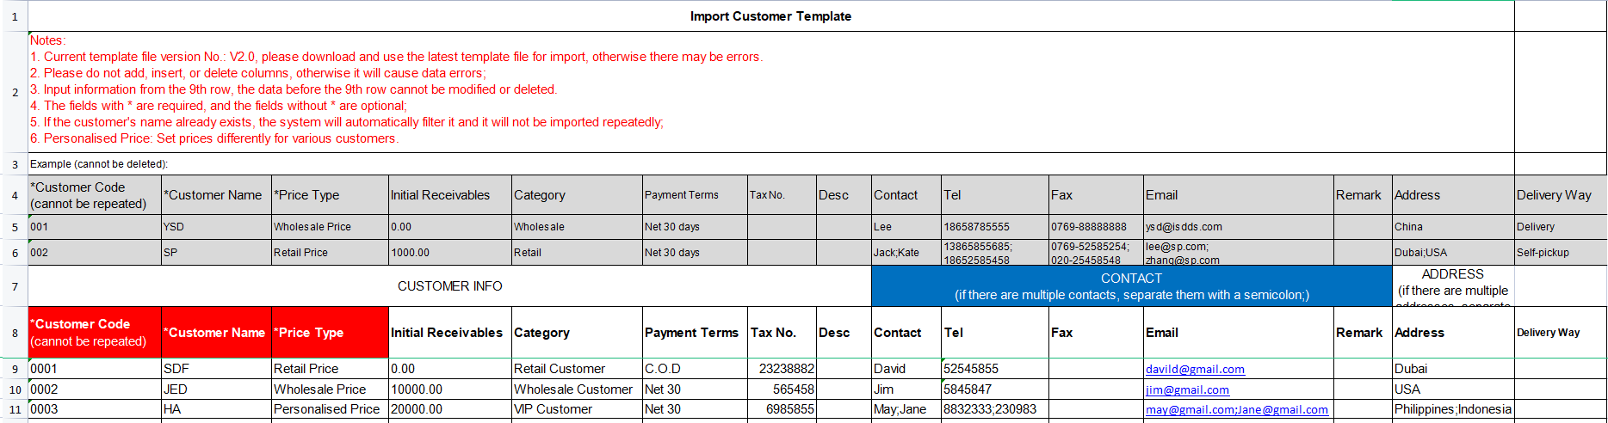Select customer code cell 0002
This screenshot has width=1608, height=423.
coord(95,389)
